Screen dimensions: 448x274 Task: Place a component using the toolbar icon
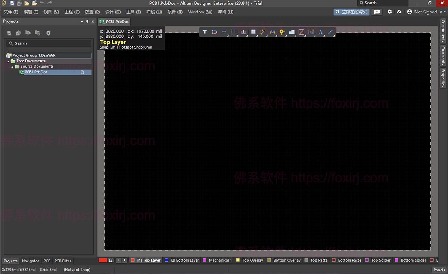pyautogui.click(x=253, y=32)
